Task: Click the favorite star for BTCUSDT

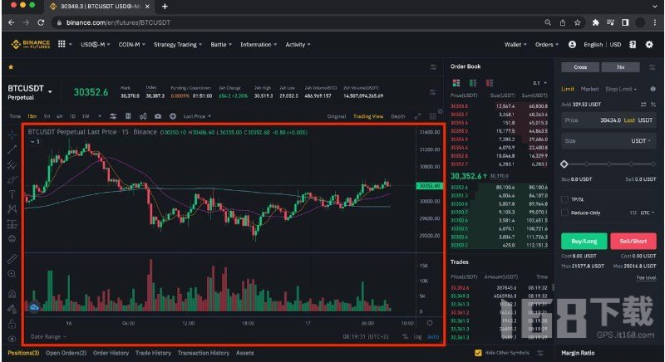Action: coord(11,67)
